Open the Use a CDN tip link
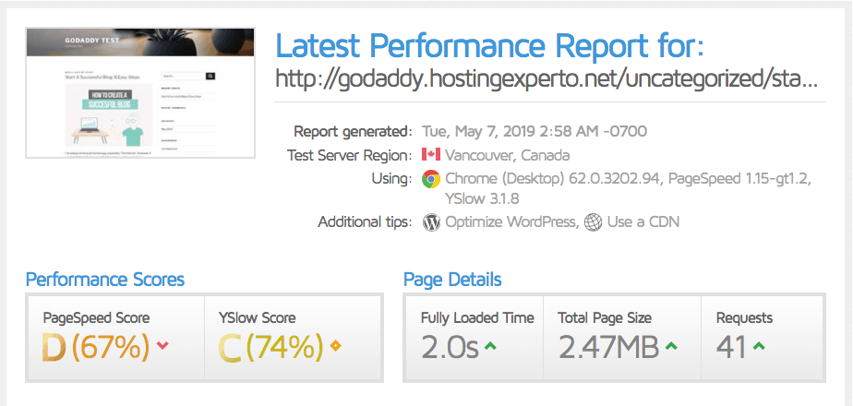 643,221
